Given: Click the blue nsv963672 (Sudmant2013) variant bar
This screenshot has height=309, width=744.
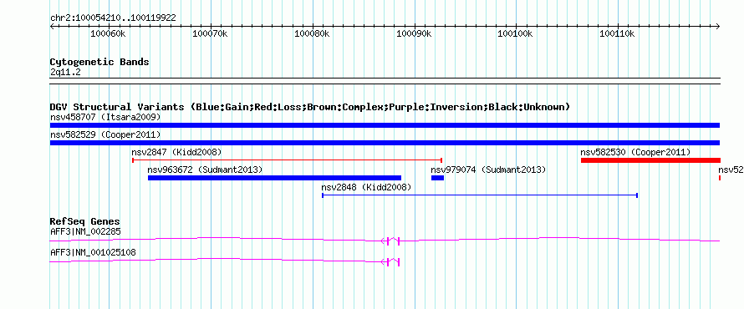Looking at the screenshot, I should 274,178.
